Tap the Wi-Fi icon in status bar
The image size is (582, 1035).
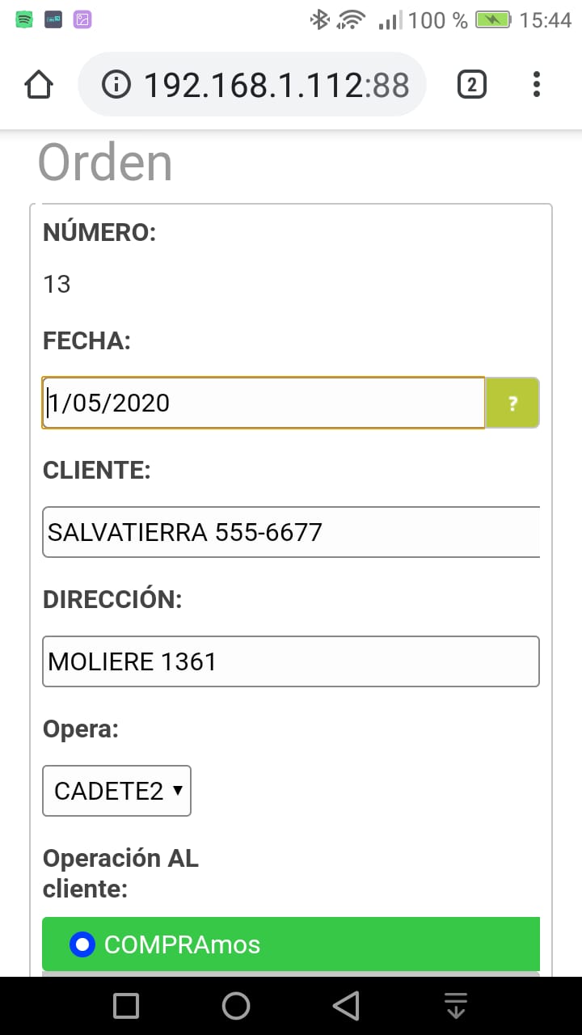tap(352, 20)
